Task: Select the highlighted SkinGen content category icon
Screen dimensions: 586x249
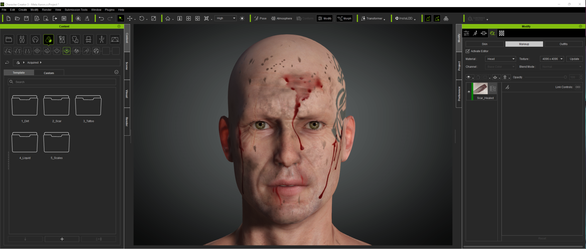Action: 49,39
